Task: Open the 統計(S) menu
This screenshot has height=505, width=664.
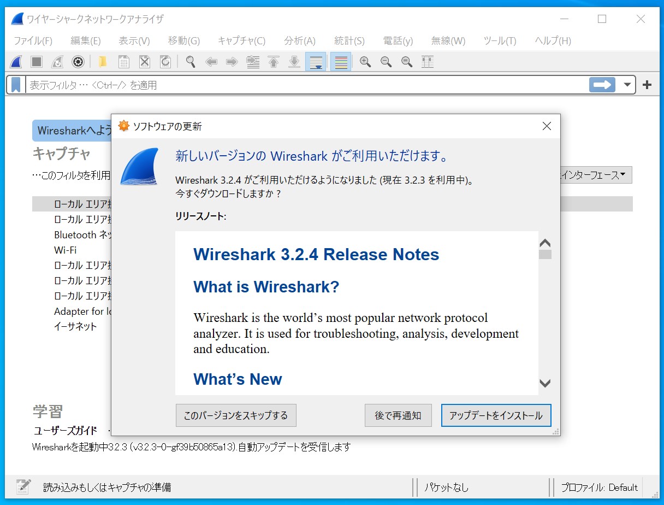Action: coord(349,40)
